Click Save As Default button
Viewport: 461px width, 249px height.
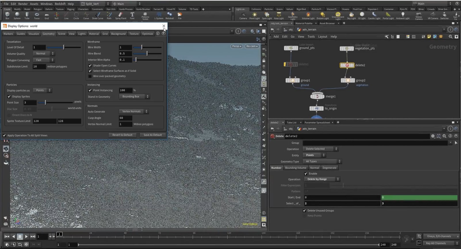pyautogui.click(x=152, y=135)
